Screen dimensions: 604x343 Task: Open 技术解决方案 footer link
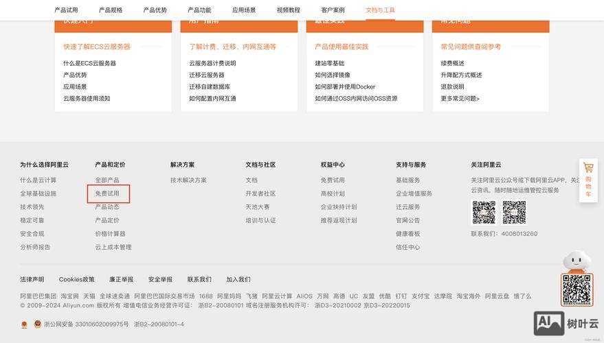click(188, 180)
